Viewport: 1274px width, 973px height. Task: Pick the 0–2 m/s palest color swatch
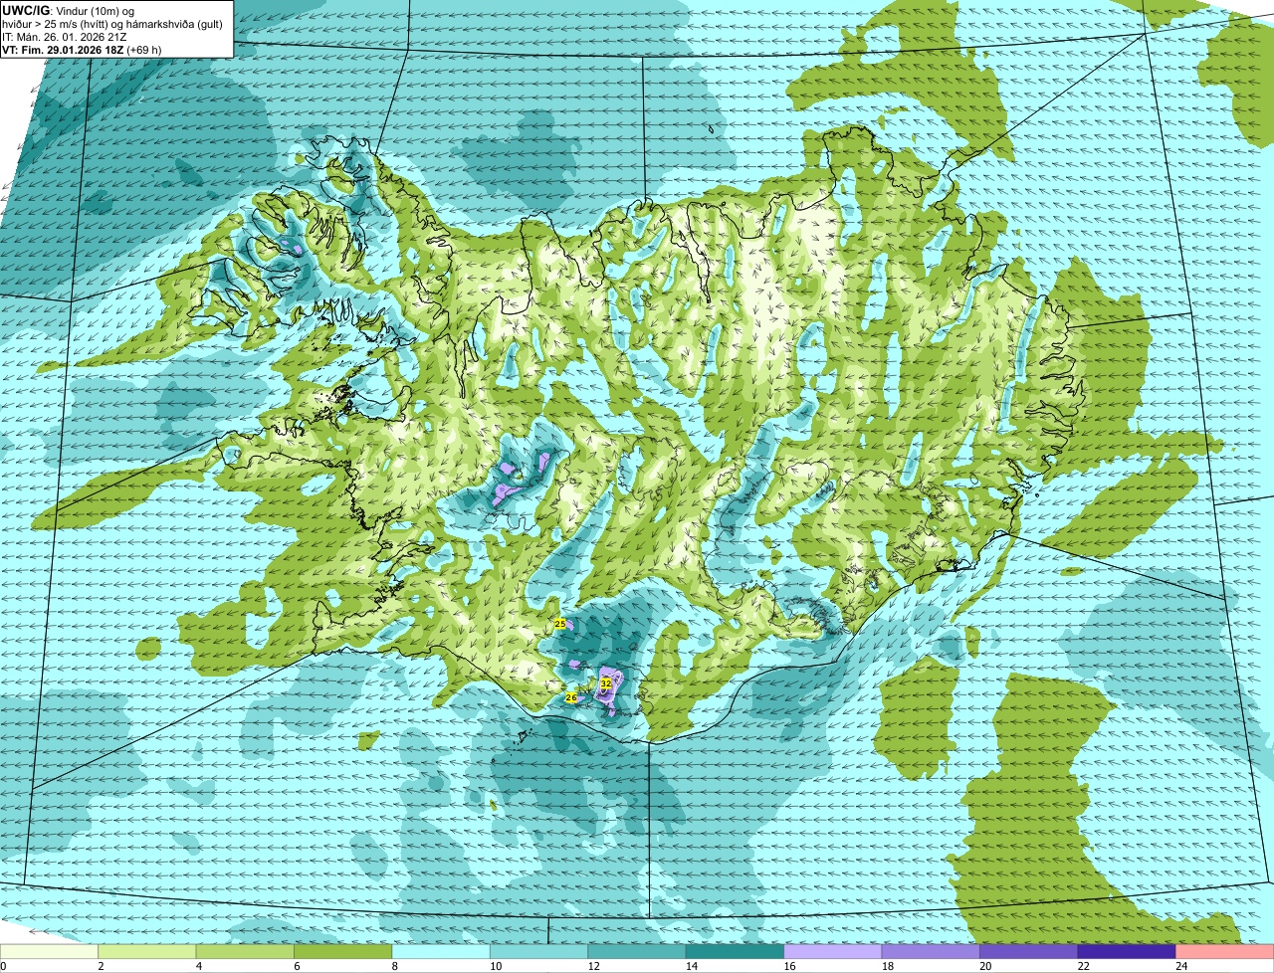[50, 951]
